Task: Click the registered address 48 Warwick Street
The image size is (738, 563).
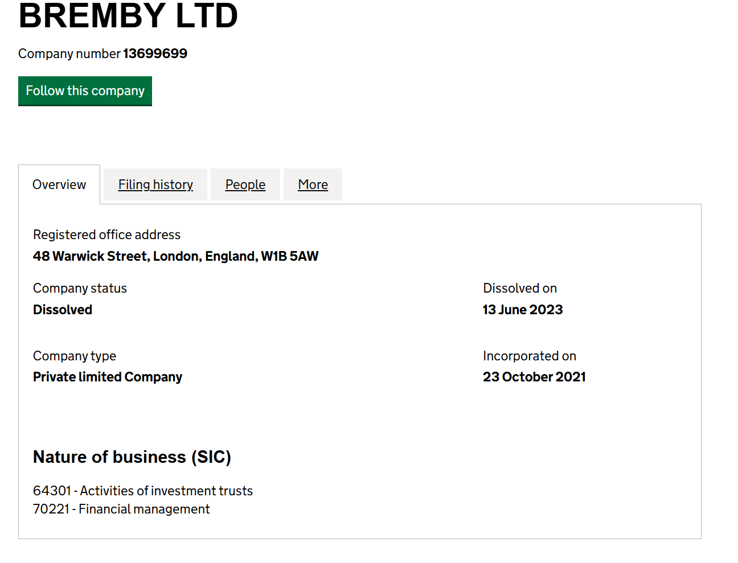Action: tap(175, 256)
